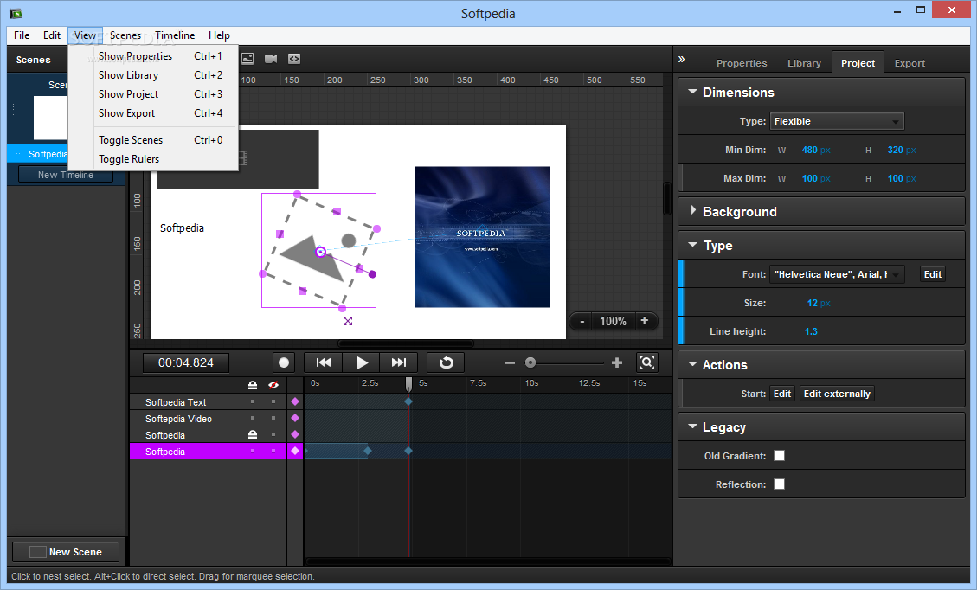Click the scale handle icon below selection

[348, 321]
